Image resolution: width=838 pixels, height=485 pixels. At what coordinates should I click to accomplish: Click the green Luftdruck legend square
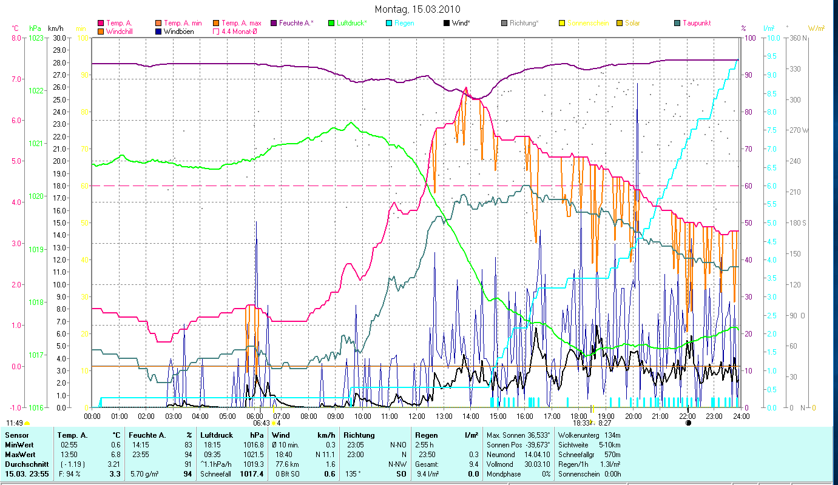(x=331, y=23)
